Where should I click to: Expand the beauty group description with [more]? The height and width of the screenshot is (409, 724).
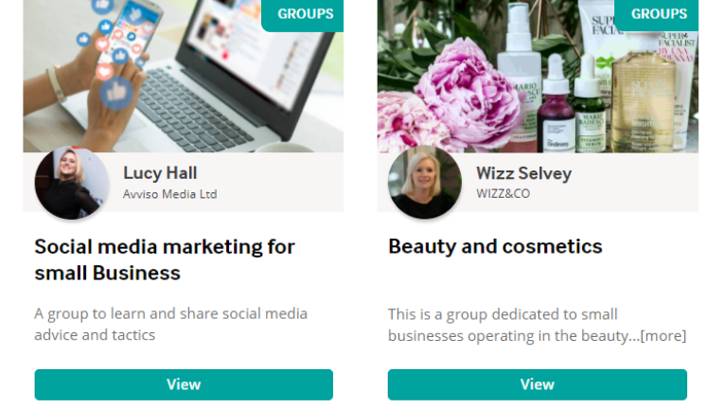662,336
